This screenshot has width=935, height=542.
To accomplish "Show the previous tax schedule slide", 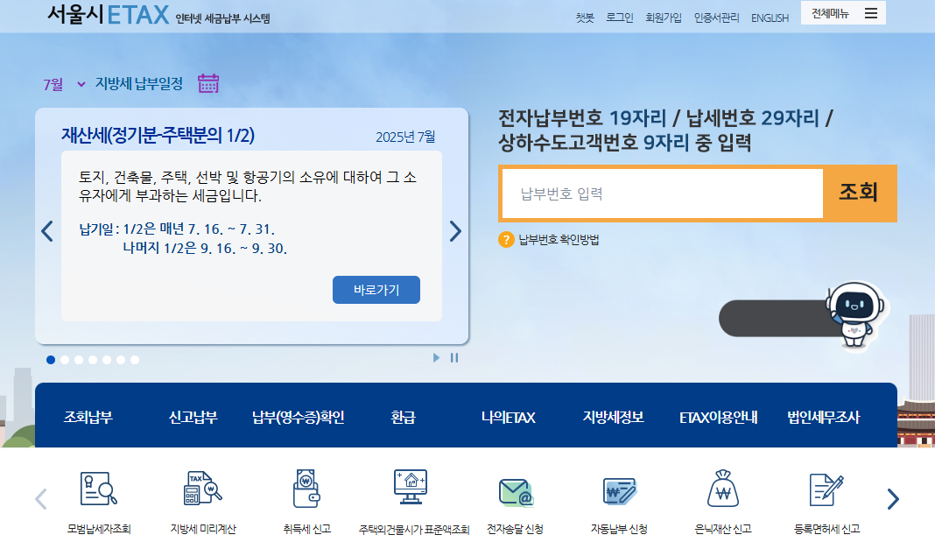I will point(47,231).
